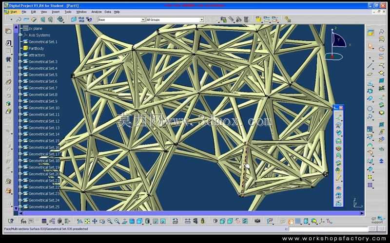Click the 3D compass in the viewport

[x=337, y=44]
